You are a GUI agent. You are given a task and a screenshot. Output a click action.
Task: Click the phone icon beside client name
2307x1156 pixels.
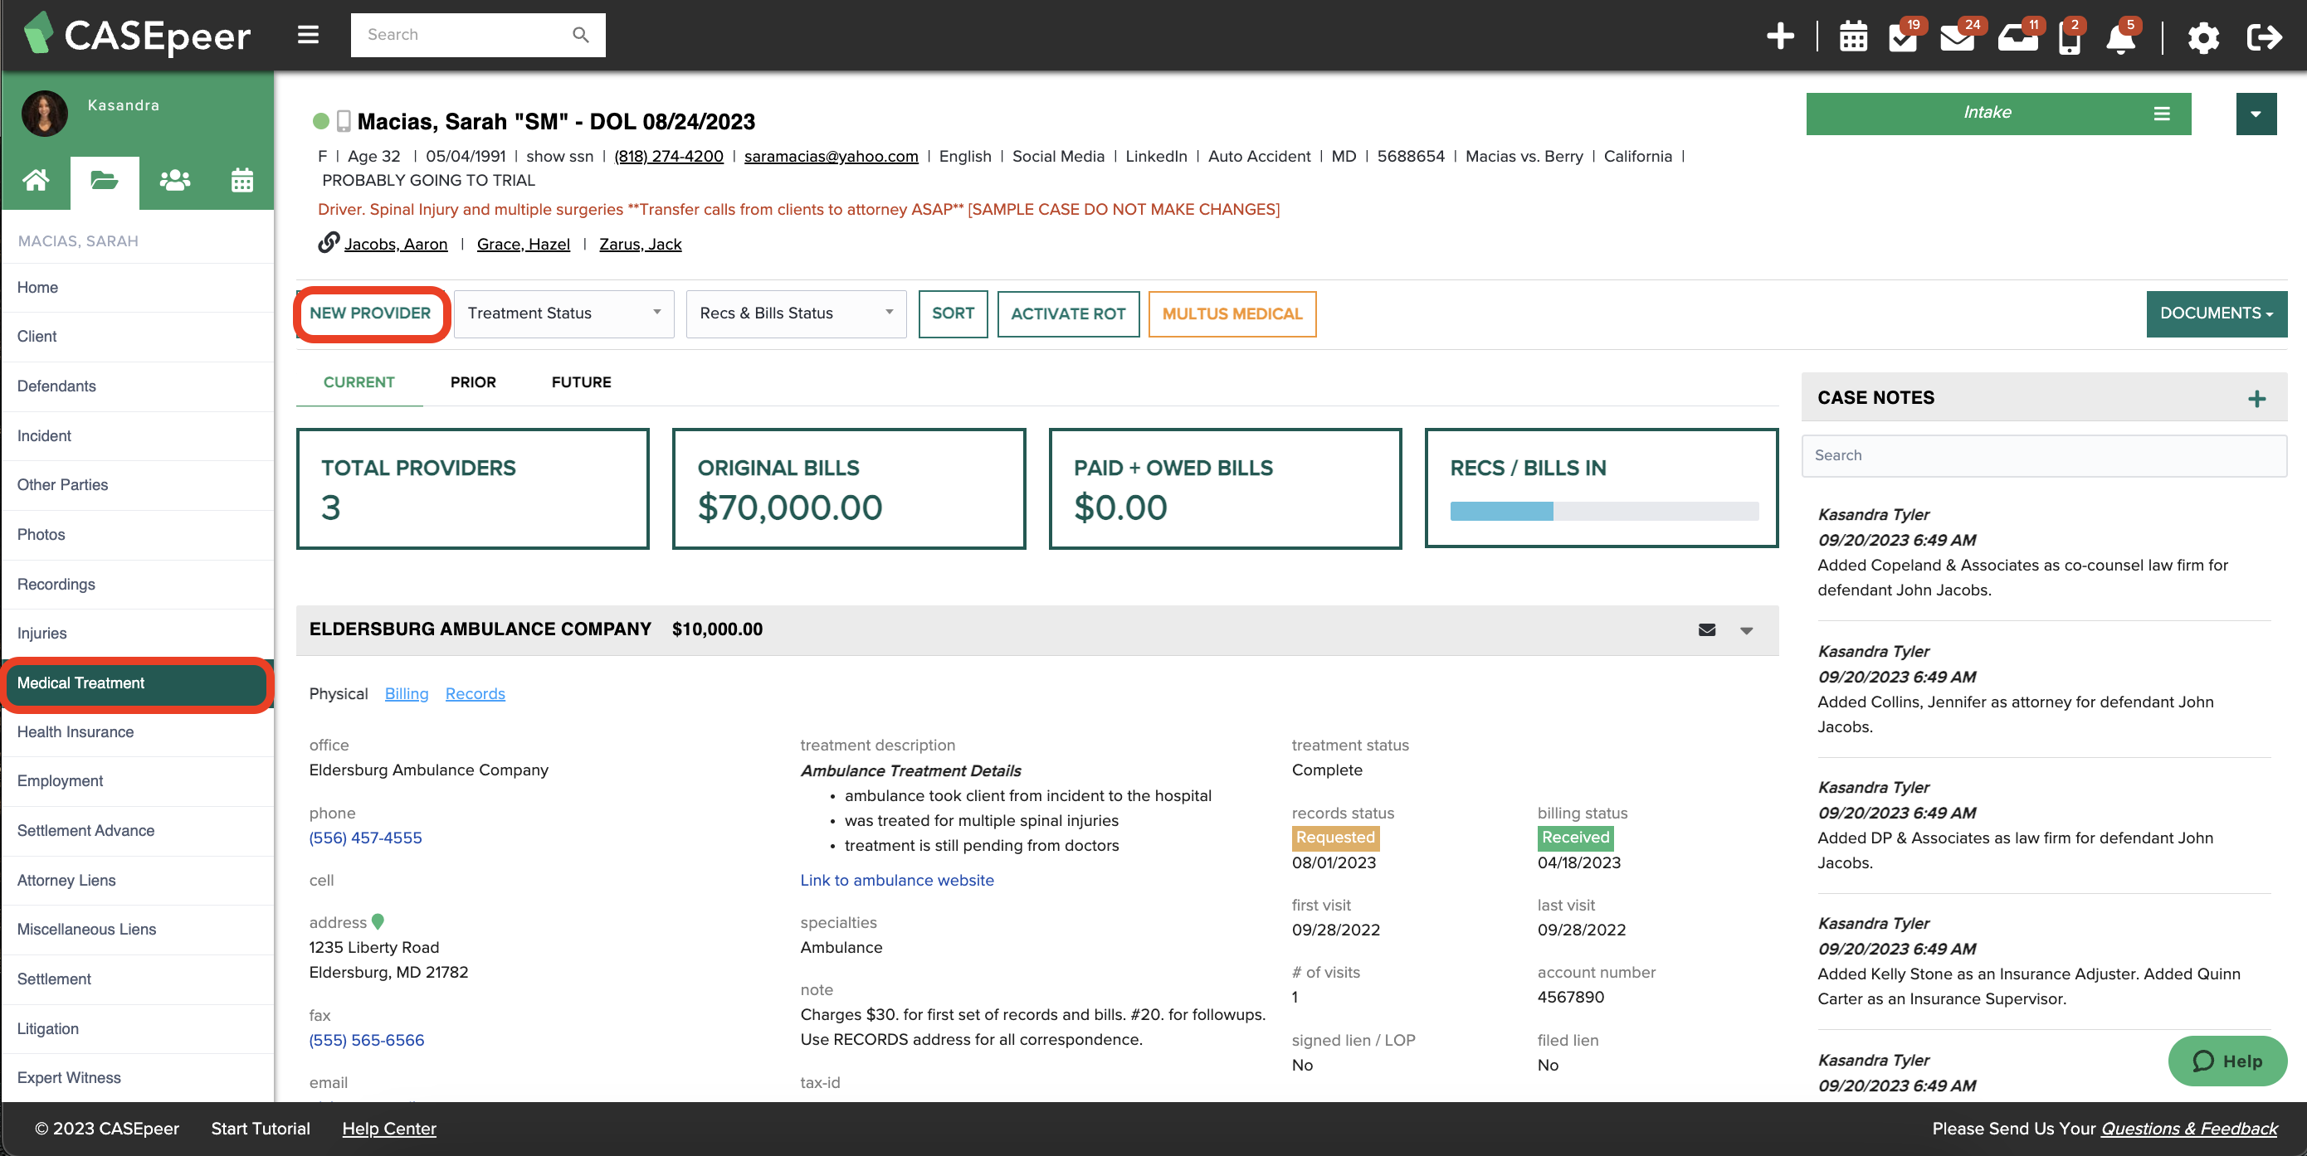click(343, 121)
